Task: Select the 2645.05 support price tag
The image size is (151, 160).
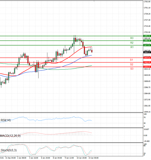Action: tap(147, 62)
